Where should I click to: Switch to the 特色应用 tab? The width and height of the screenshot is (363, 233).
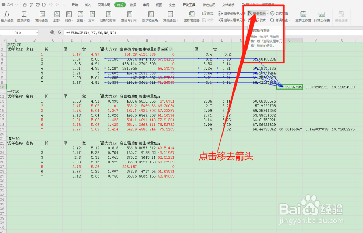coord(209,5)
